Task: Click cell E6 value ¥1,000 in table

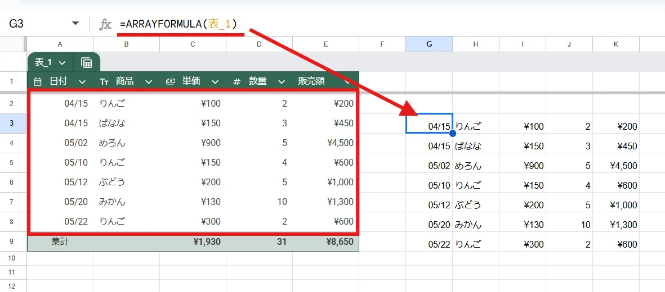Action: click(x=325, y=182)
